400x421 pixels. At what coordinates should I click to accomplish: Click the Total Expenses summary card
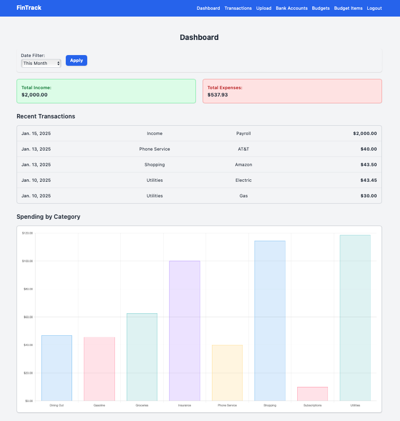click(292, 91)
